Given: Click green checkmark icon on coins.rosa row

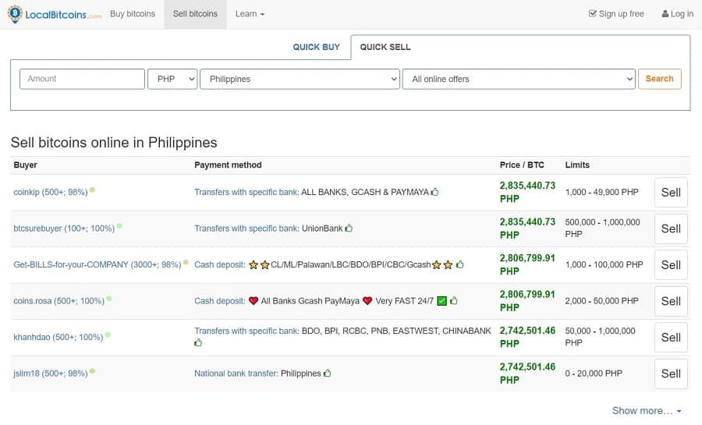Looking at the screenshot, I should pyautogui.click(x=442, y=301).
